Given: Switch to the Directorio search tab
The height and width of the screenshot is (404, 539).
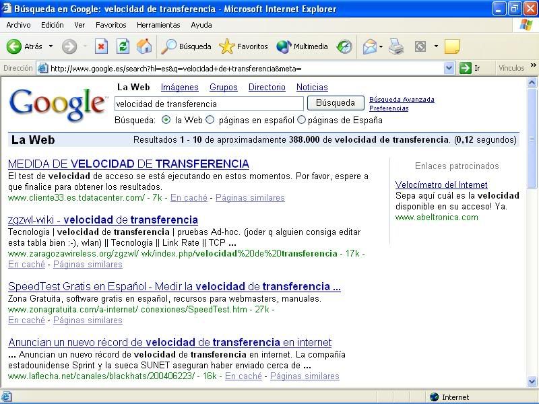Looking at the screenshot, I should pos(267,88).
